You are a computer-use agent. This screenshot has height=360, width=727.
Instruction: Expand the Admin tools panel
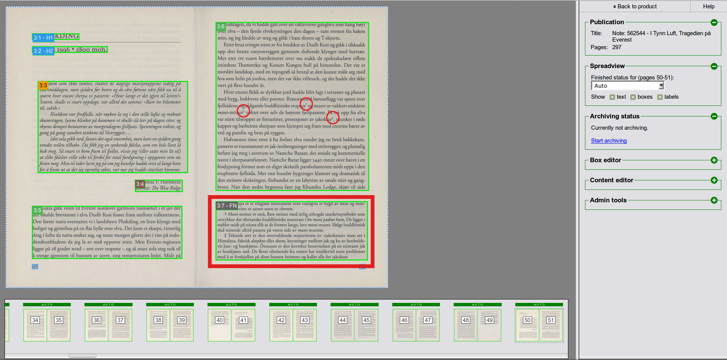coord(714,200)
